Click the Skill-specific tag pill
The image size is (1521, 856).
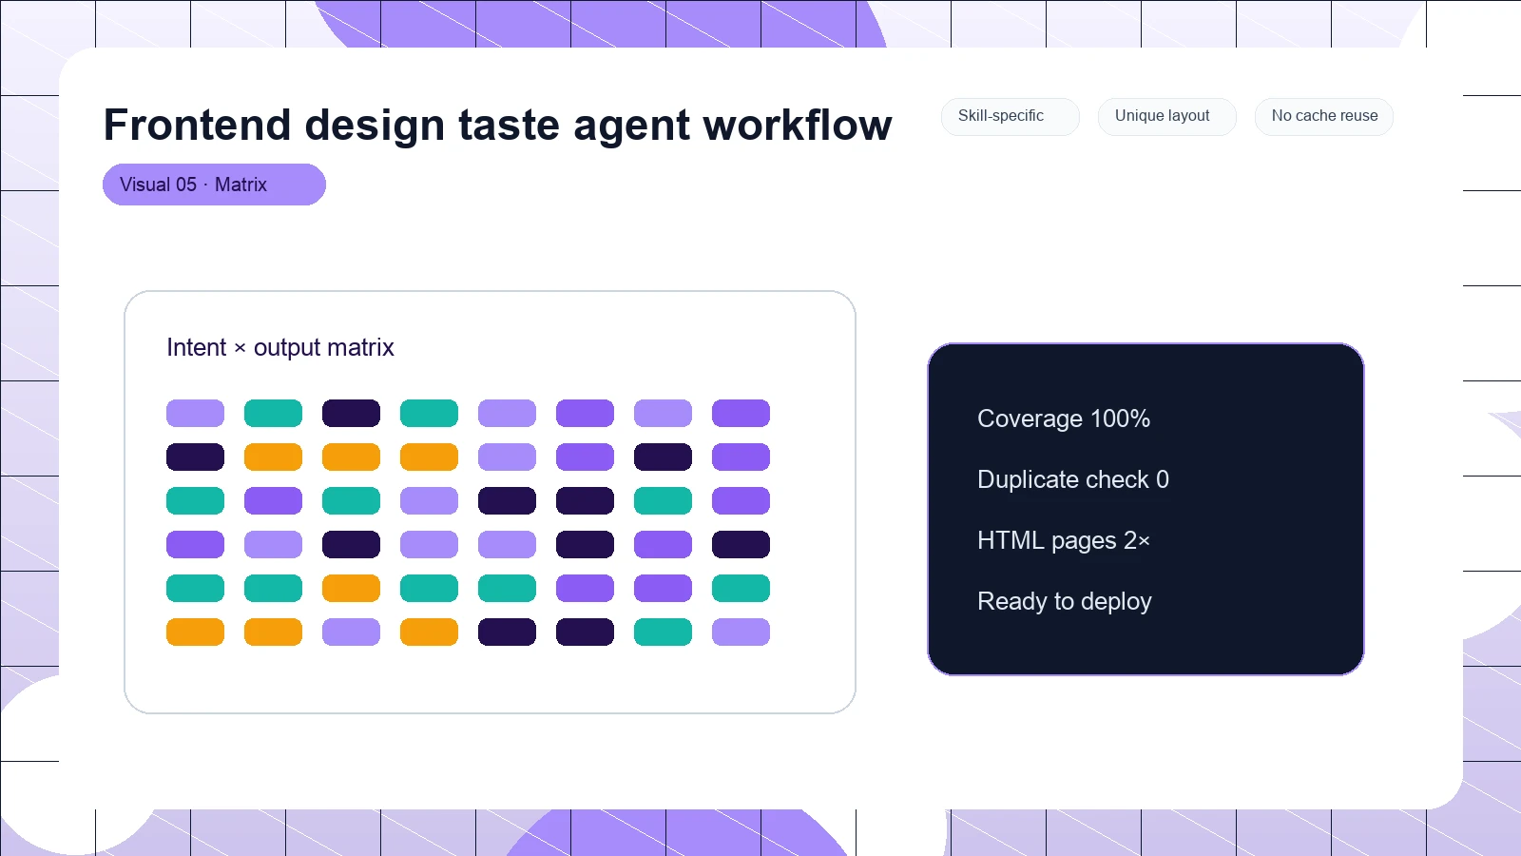1010,116
